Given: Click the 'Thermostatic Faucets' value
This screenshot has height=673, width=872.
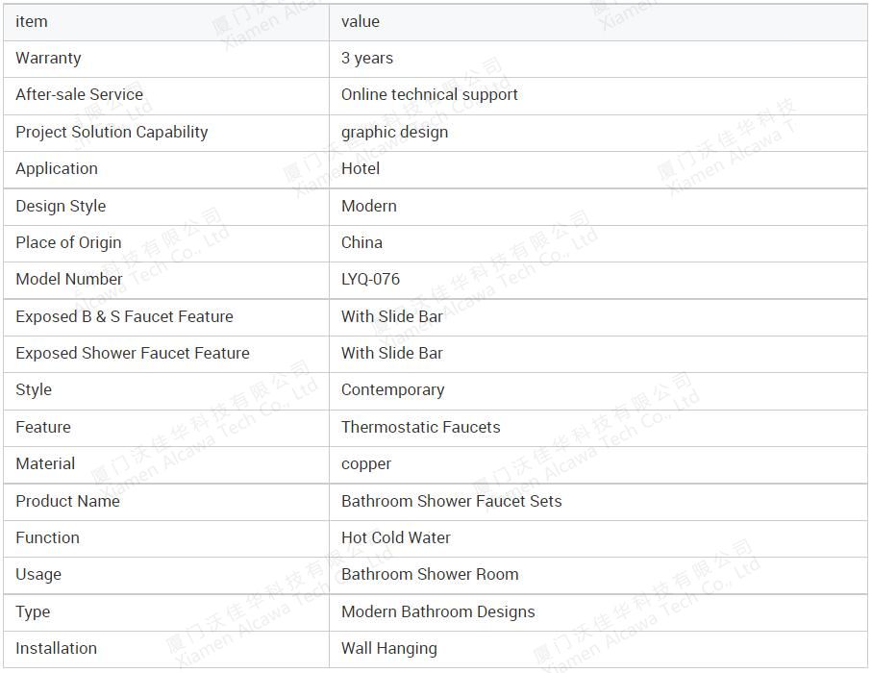Looking at the screenshot, I should [421, 427].
